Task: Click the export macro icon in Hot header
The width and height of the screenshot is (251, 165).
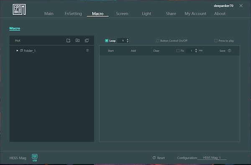Action: [68, 40]
